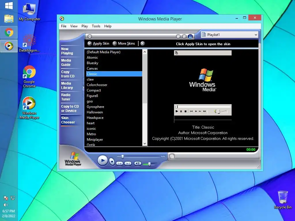Toggle the show menu bar round button
This screenshot has height=221, width=295.
pos(90,37)
